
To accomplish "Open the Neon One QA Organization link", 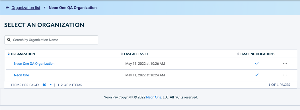I will point(34,64).
